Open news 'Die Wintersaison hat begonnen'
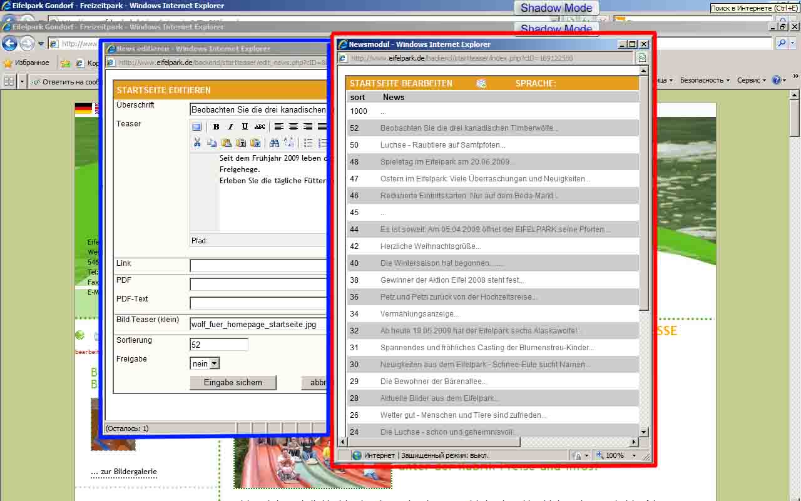801x501 pixels. click(x=441, y=263)
